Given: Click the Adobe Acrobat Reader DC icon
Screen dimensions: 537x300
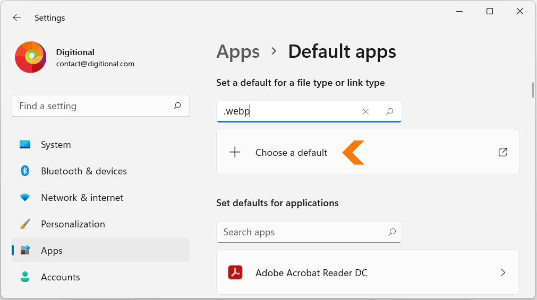Looking at the screenshot, I should click(x=235, y=272).
